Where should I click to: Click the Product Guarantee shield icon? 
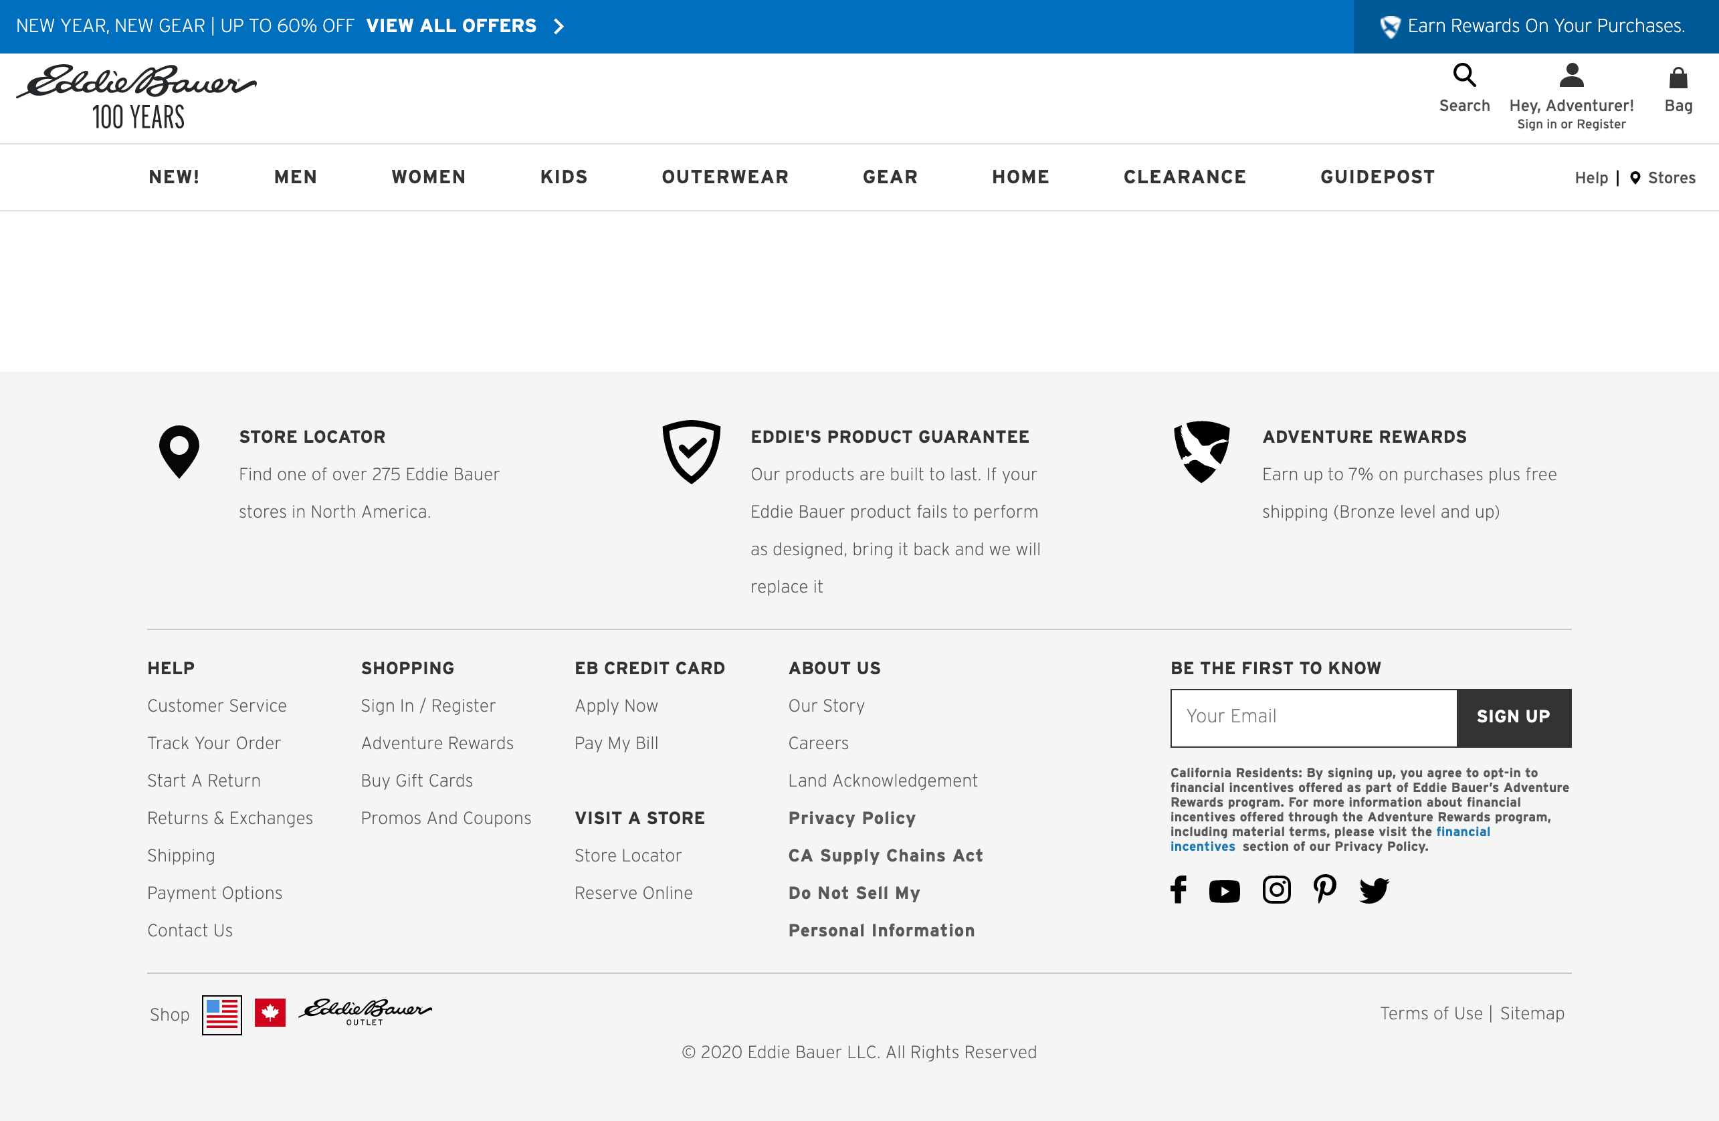point(691,451)
